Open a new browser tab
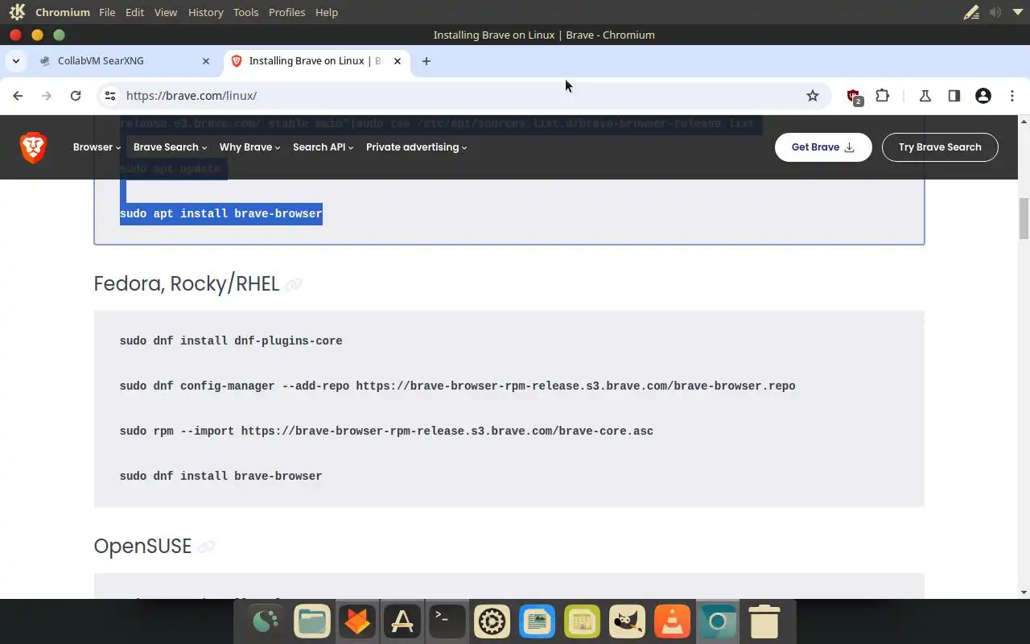 coord(426,61)
